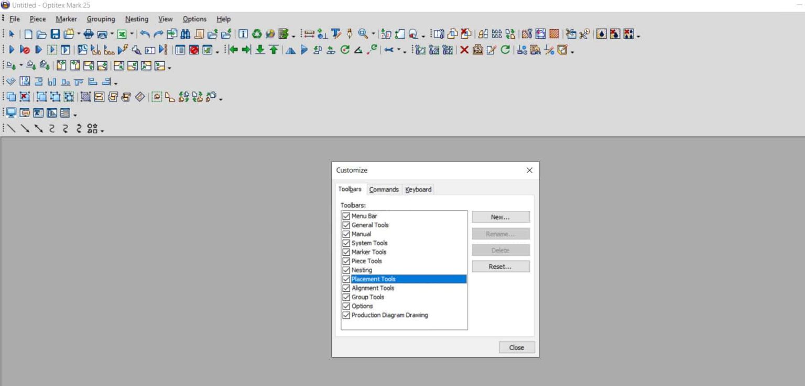Open the Grouping menu
The height and width of the screenshot is (386, 805).
tap(101, 19)
